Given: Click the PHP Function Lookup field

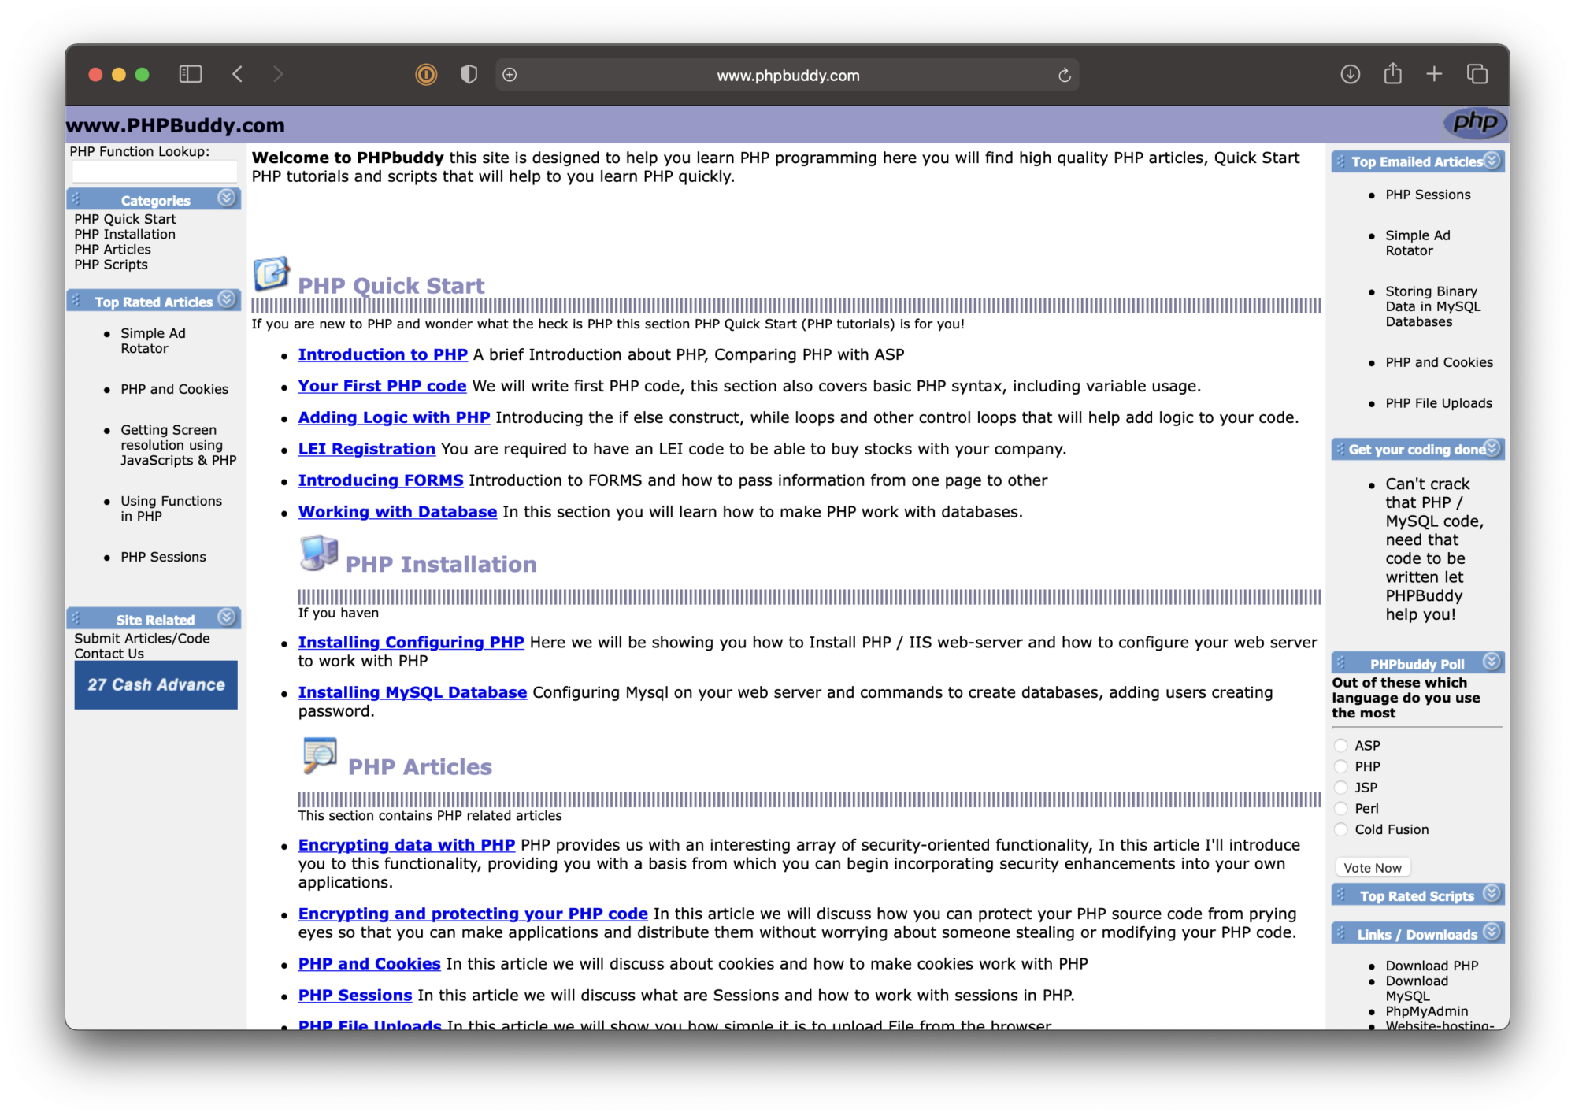Looking at the screenshot, I should 154,171.
